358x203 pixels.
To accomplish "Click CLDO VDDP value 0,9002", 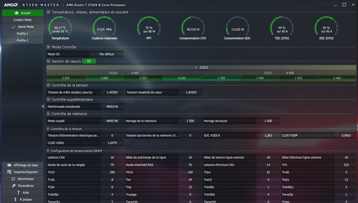I will click(x=346, y=135).
